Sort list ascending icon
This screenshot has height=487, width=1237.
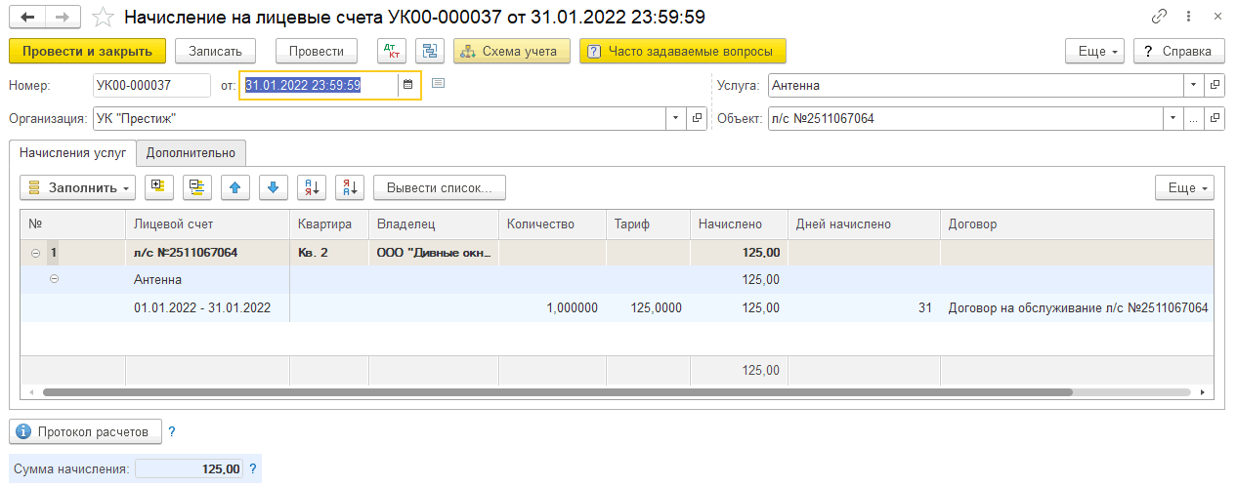(x=312, y=187)
